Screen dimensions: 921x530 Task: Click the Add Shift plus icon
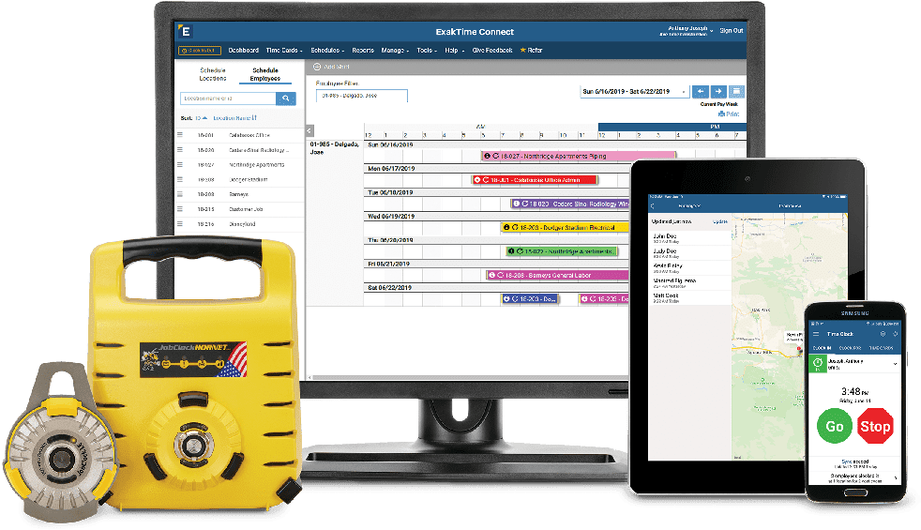point(317,67)
